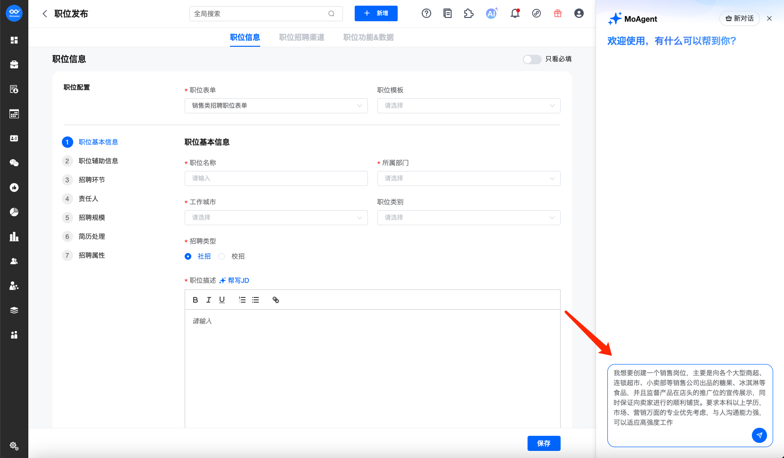Send the MoAgent message with paper plane button

[759, 435]
